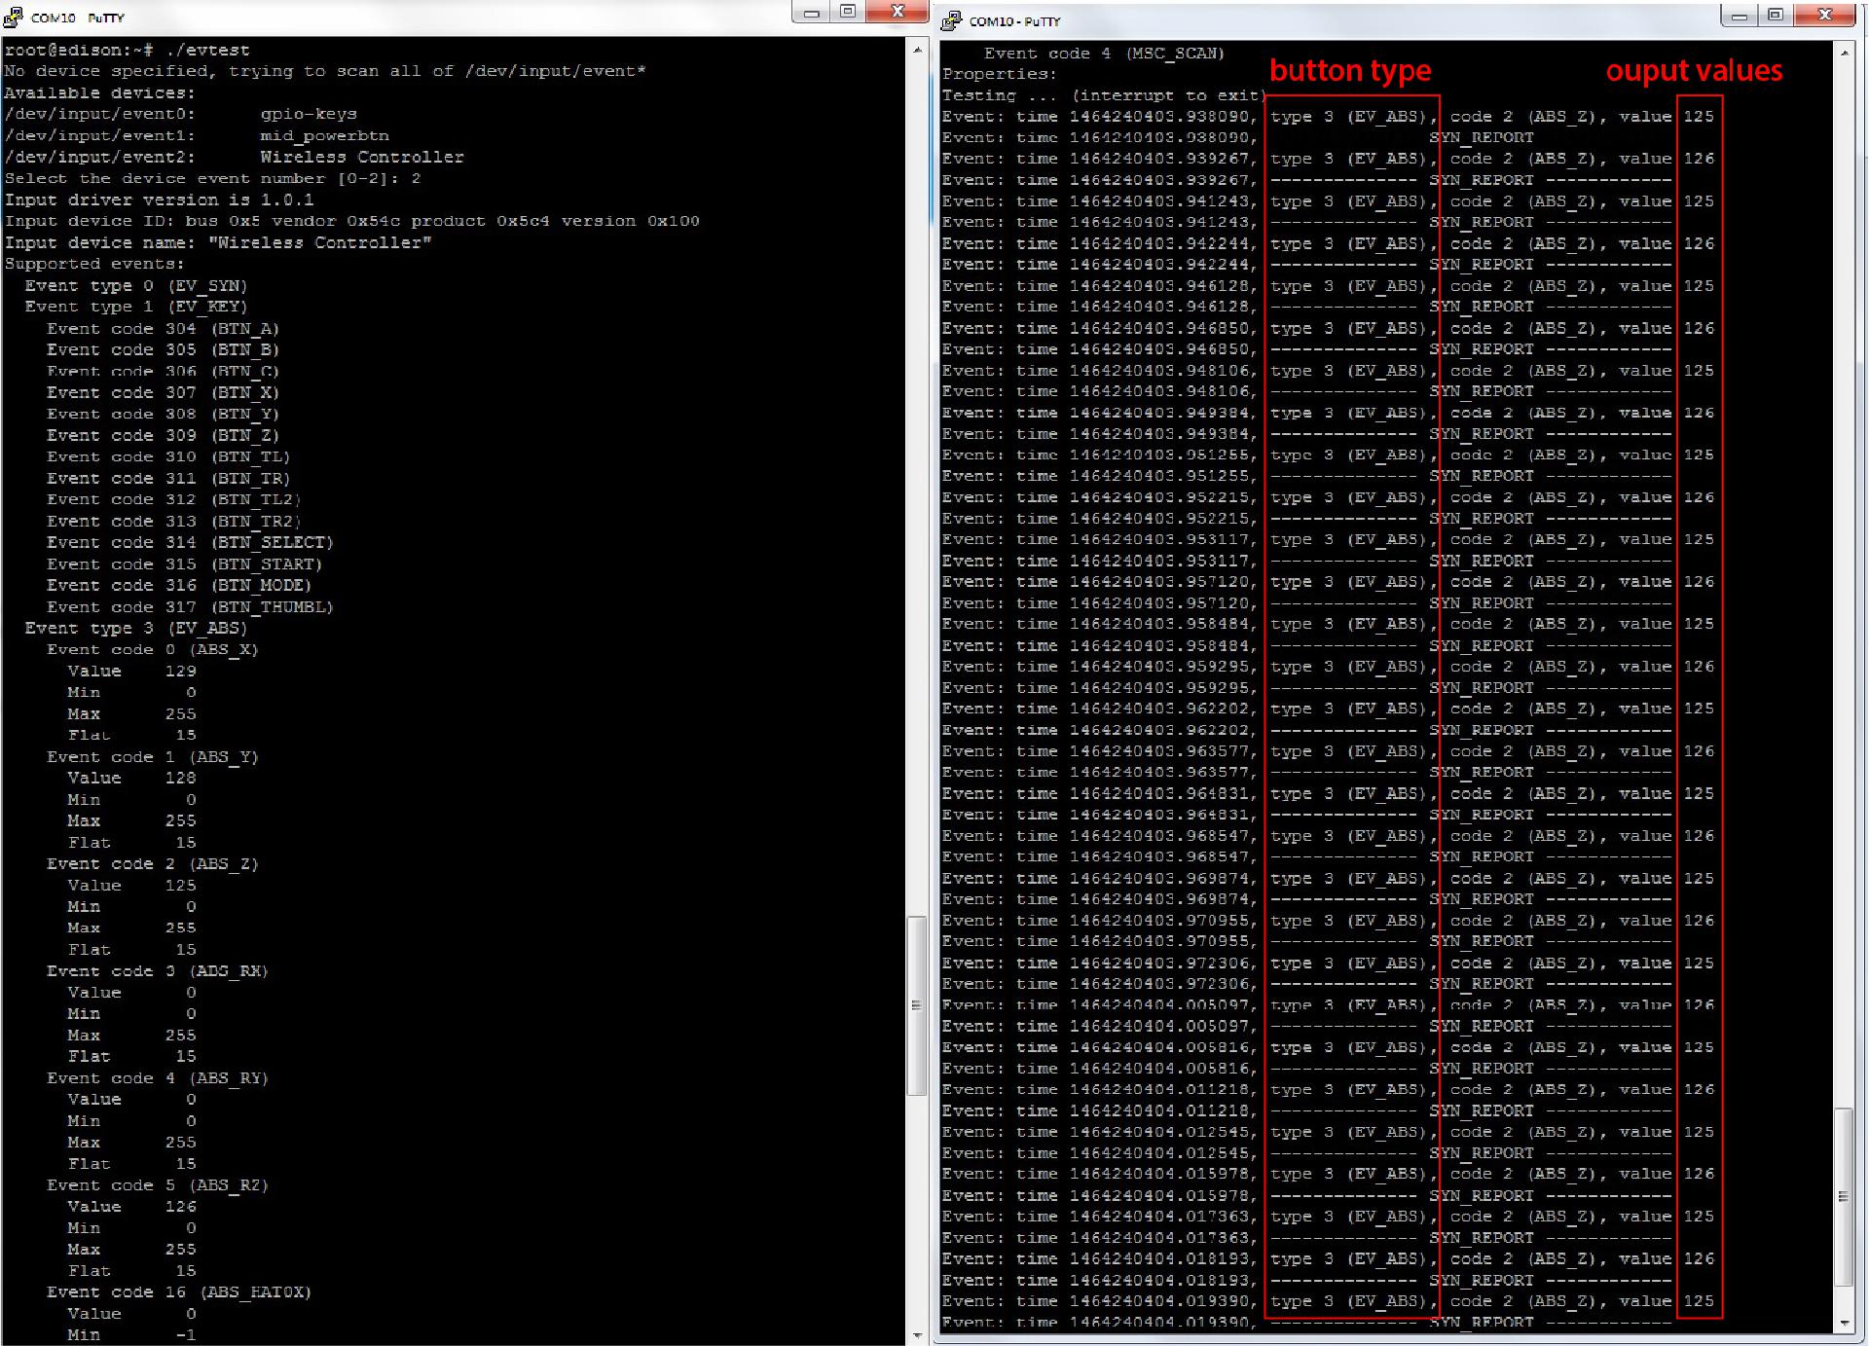The height and width of the screenshot is (1346, 1869).
Task: Click the PuTTY icon in the right window title bar
Action: pos(952,20)
